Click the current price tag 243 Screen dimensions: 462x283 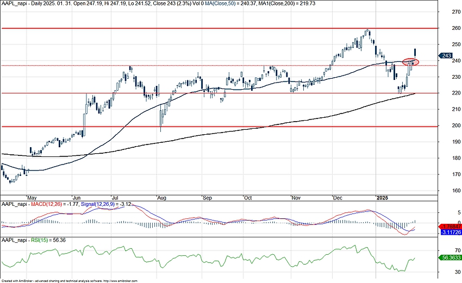click(445, 56)
